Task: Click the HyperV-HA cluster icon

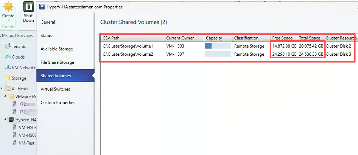Action: point(11,120)
